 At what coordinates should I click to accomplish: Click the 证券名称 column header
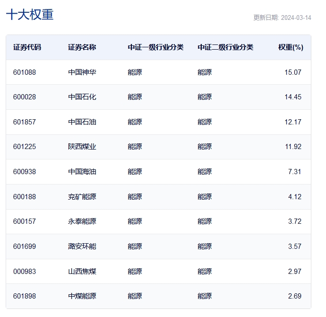[82, 47]
